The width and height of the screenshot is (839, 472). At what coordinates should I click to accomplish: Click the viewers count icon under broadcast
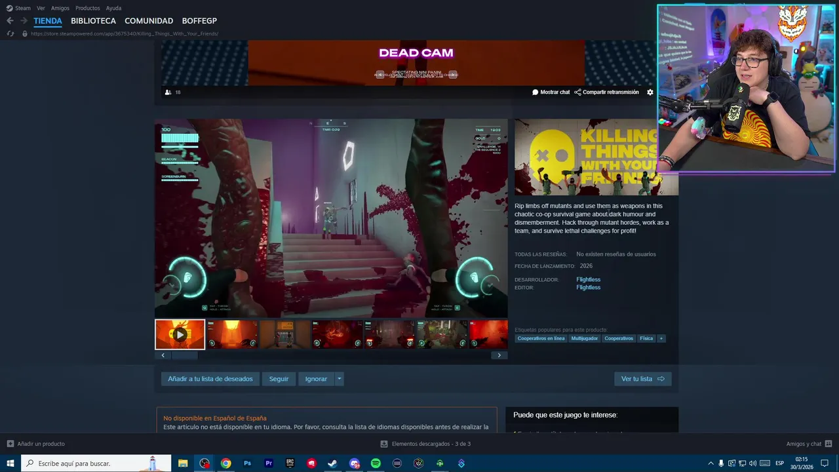point(168,92)
